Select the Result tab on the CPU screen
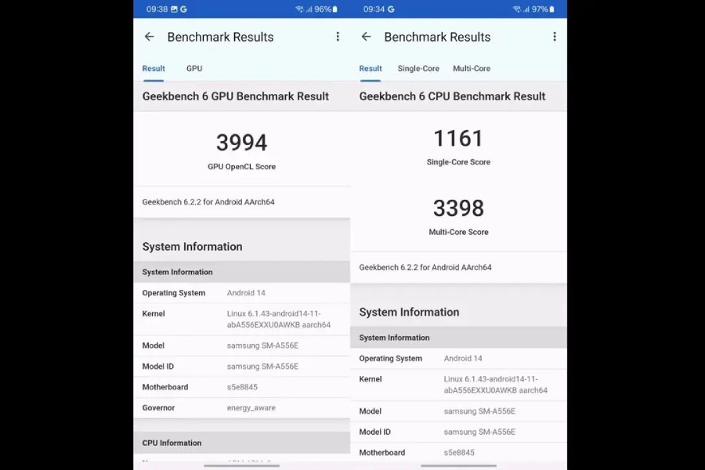Image resolution: width=705 pixels, height=470 pixels. 371,69
